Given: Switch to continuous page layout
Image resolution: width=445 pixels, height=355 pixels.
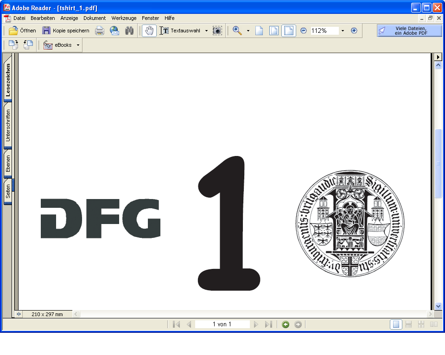Looking at the screenshot, I should 409,324.
